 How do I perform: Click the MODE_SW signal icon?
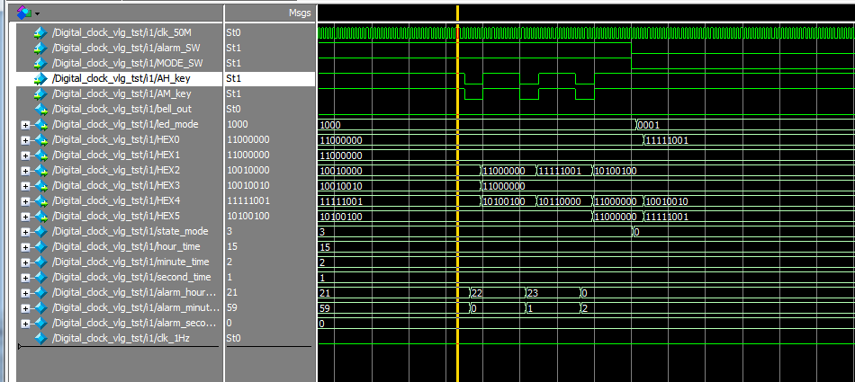click(x=39, y=64)
